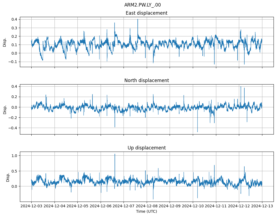This screenshot has width=276, height=216.
Task: Select the 2024-12-08 date tick label
Action: point(147,206)
